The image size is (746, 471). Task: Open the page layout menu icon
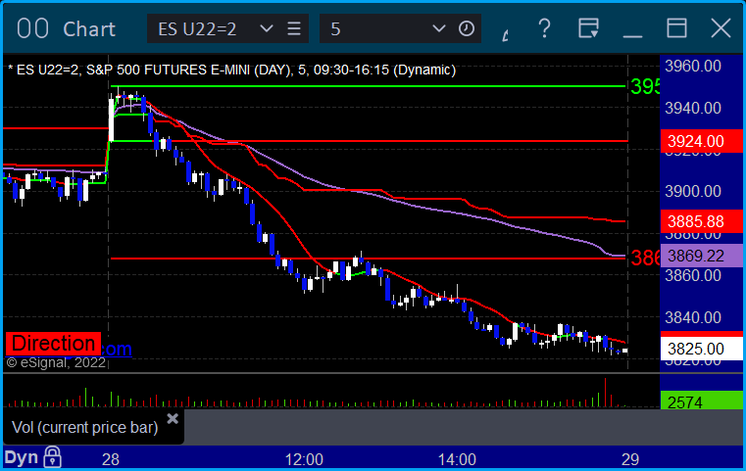point(588,28)
